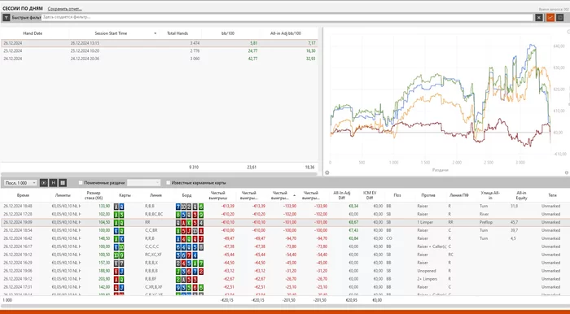Click hole cards in the 16:42 hand row
This screenshot has width=570, height=314.
(x=119, y=238)
